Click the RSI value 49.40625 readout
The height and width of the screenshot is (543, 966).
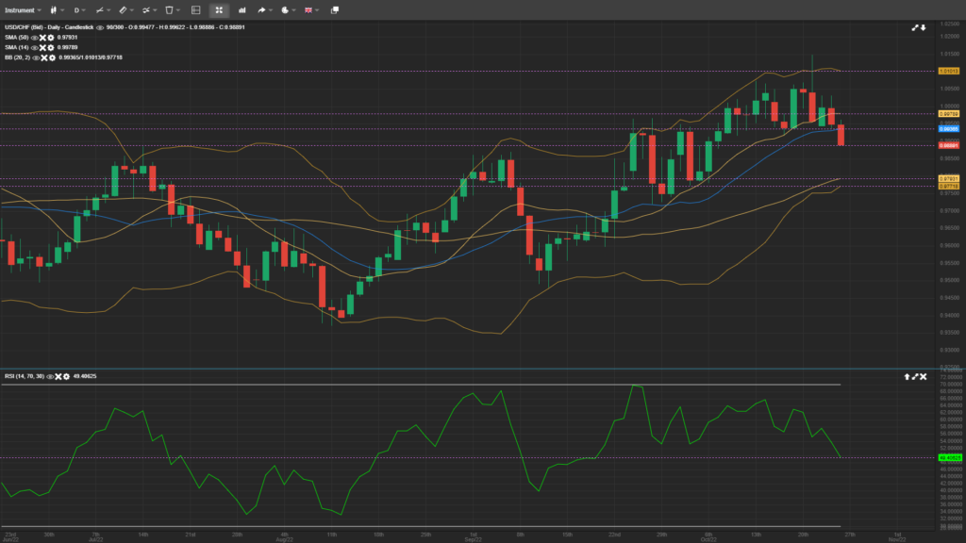pos(85,377)
